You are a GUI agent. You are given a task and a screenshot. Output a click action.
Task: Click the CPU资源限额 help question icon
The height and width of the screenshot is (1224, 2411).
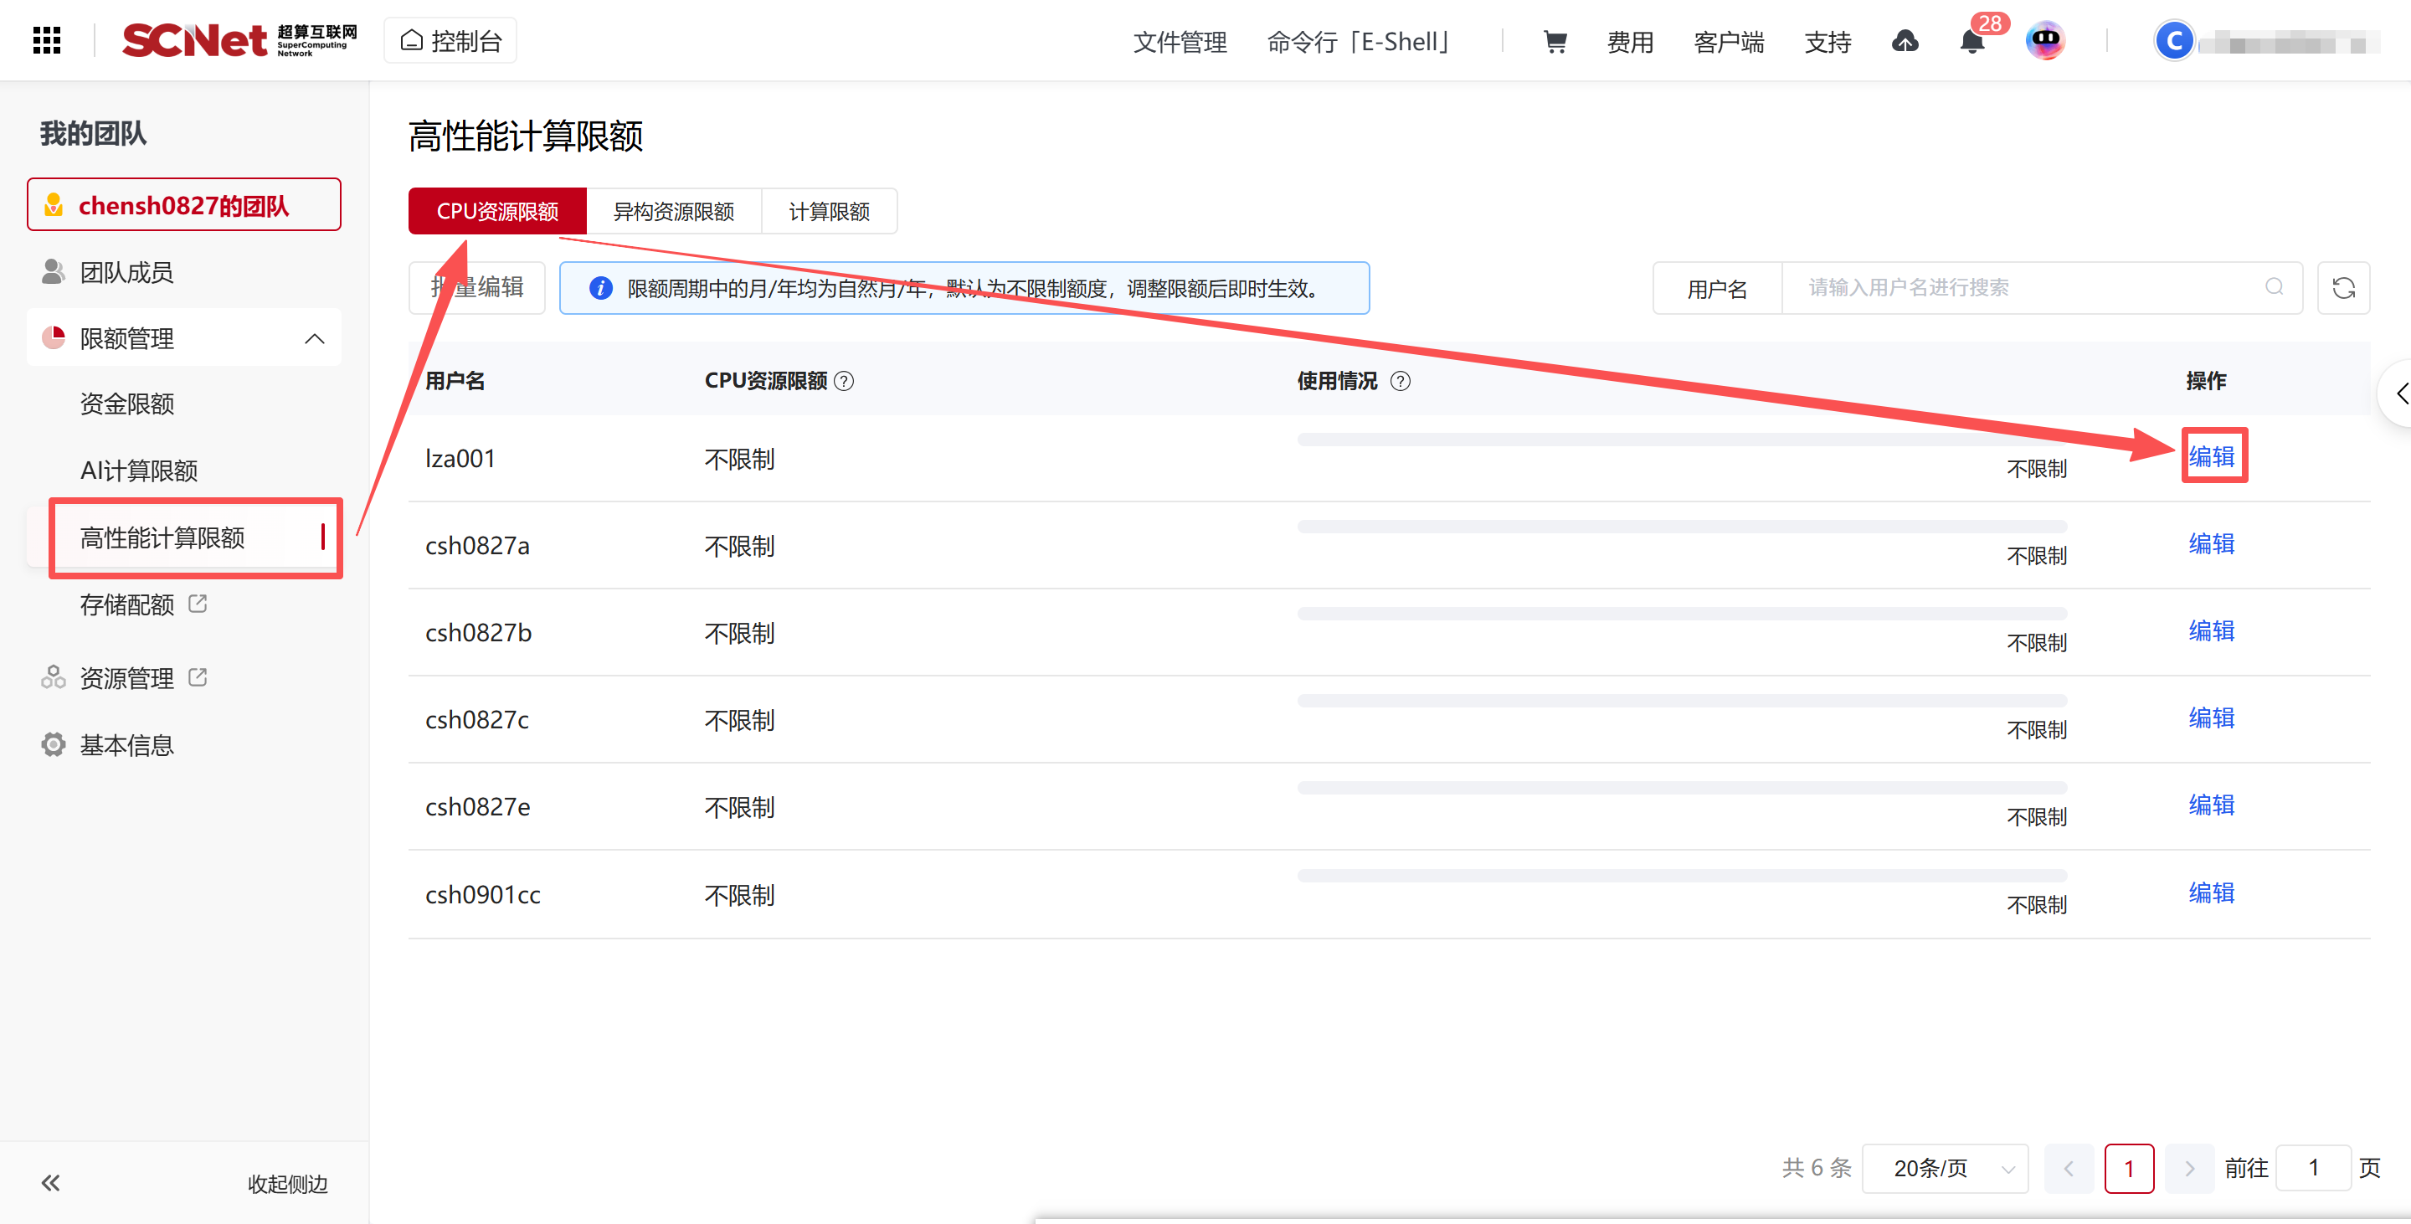(844, 381)
